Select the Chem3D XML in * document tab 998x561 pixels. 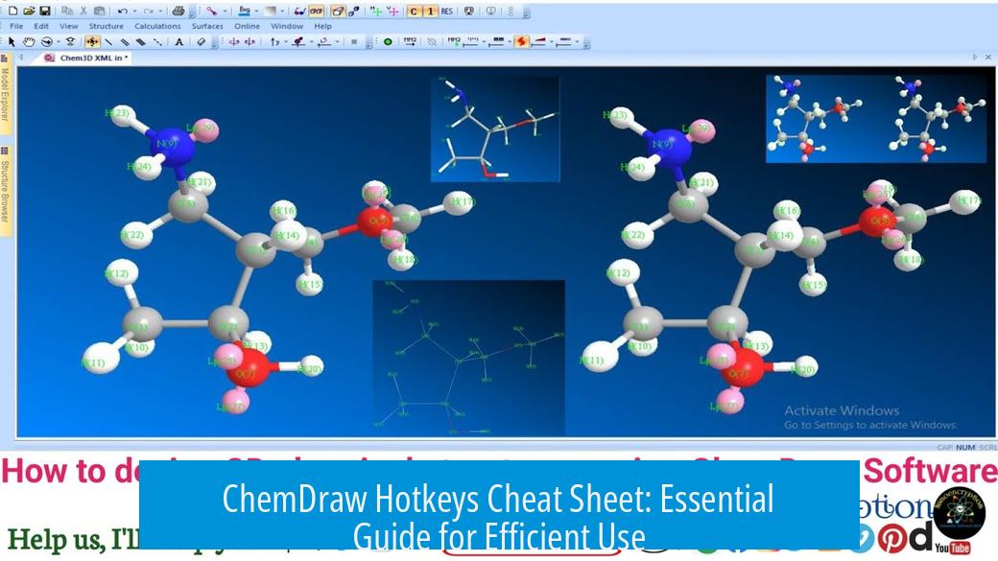pos(86,58)
